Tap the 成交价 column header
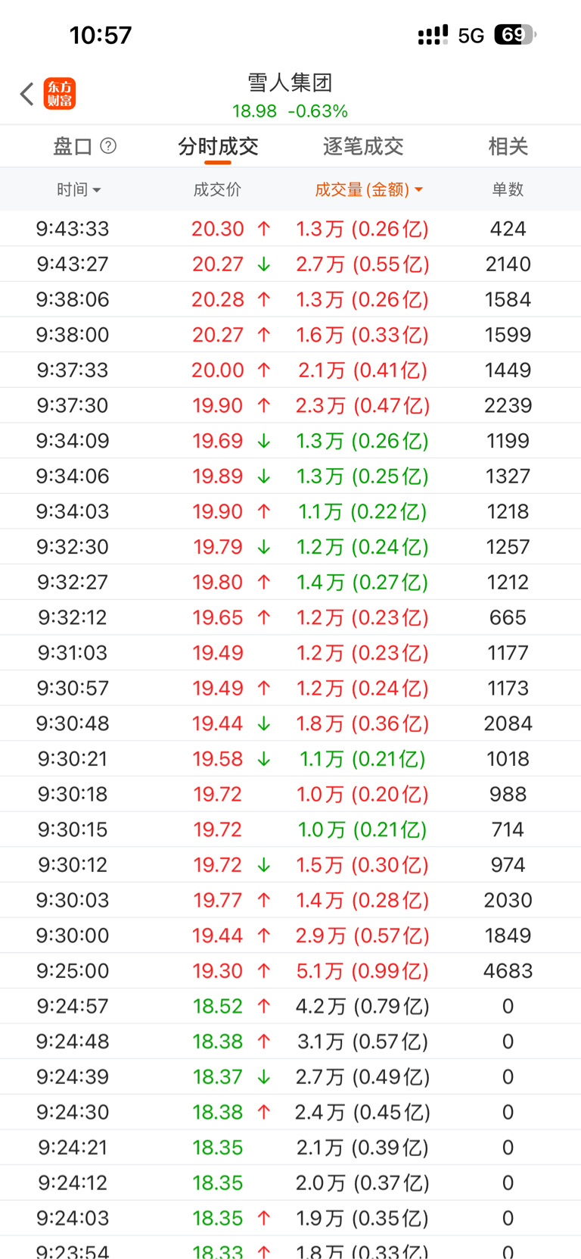The height and width of the screenshot is (1259, 581). coord(217,189)
